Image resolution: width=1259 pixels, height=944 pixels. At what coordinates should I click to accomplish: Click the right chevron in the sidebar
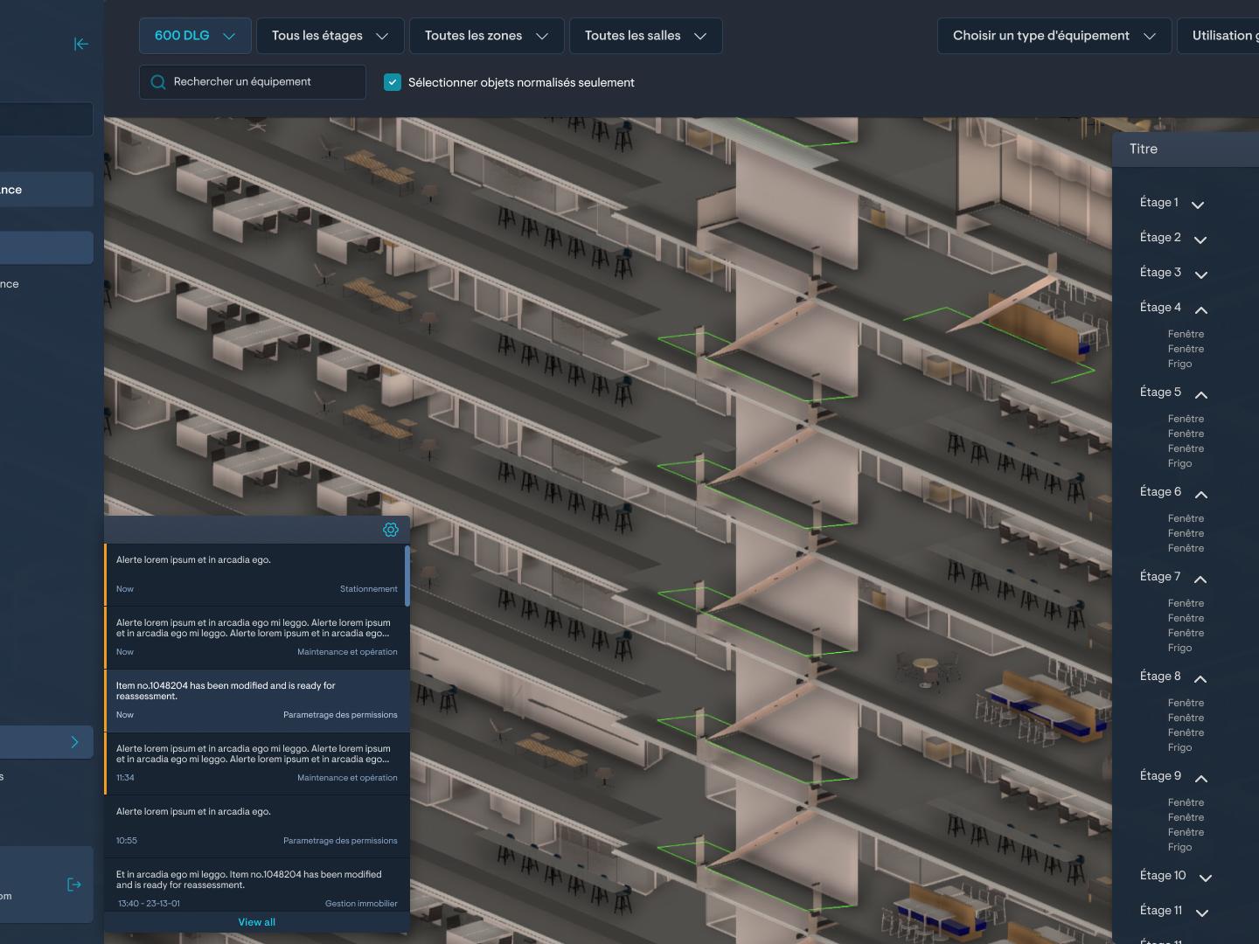click(x=74, y=742)
